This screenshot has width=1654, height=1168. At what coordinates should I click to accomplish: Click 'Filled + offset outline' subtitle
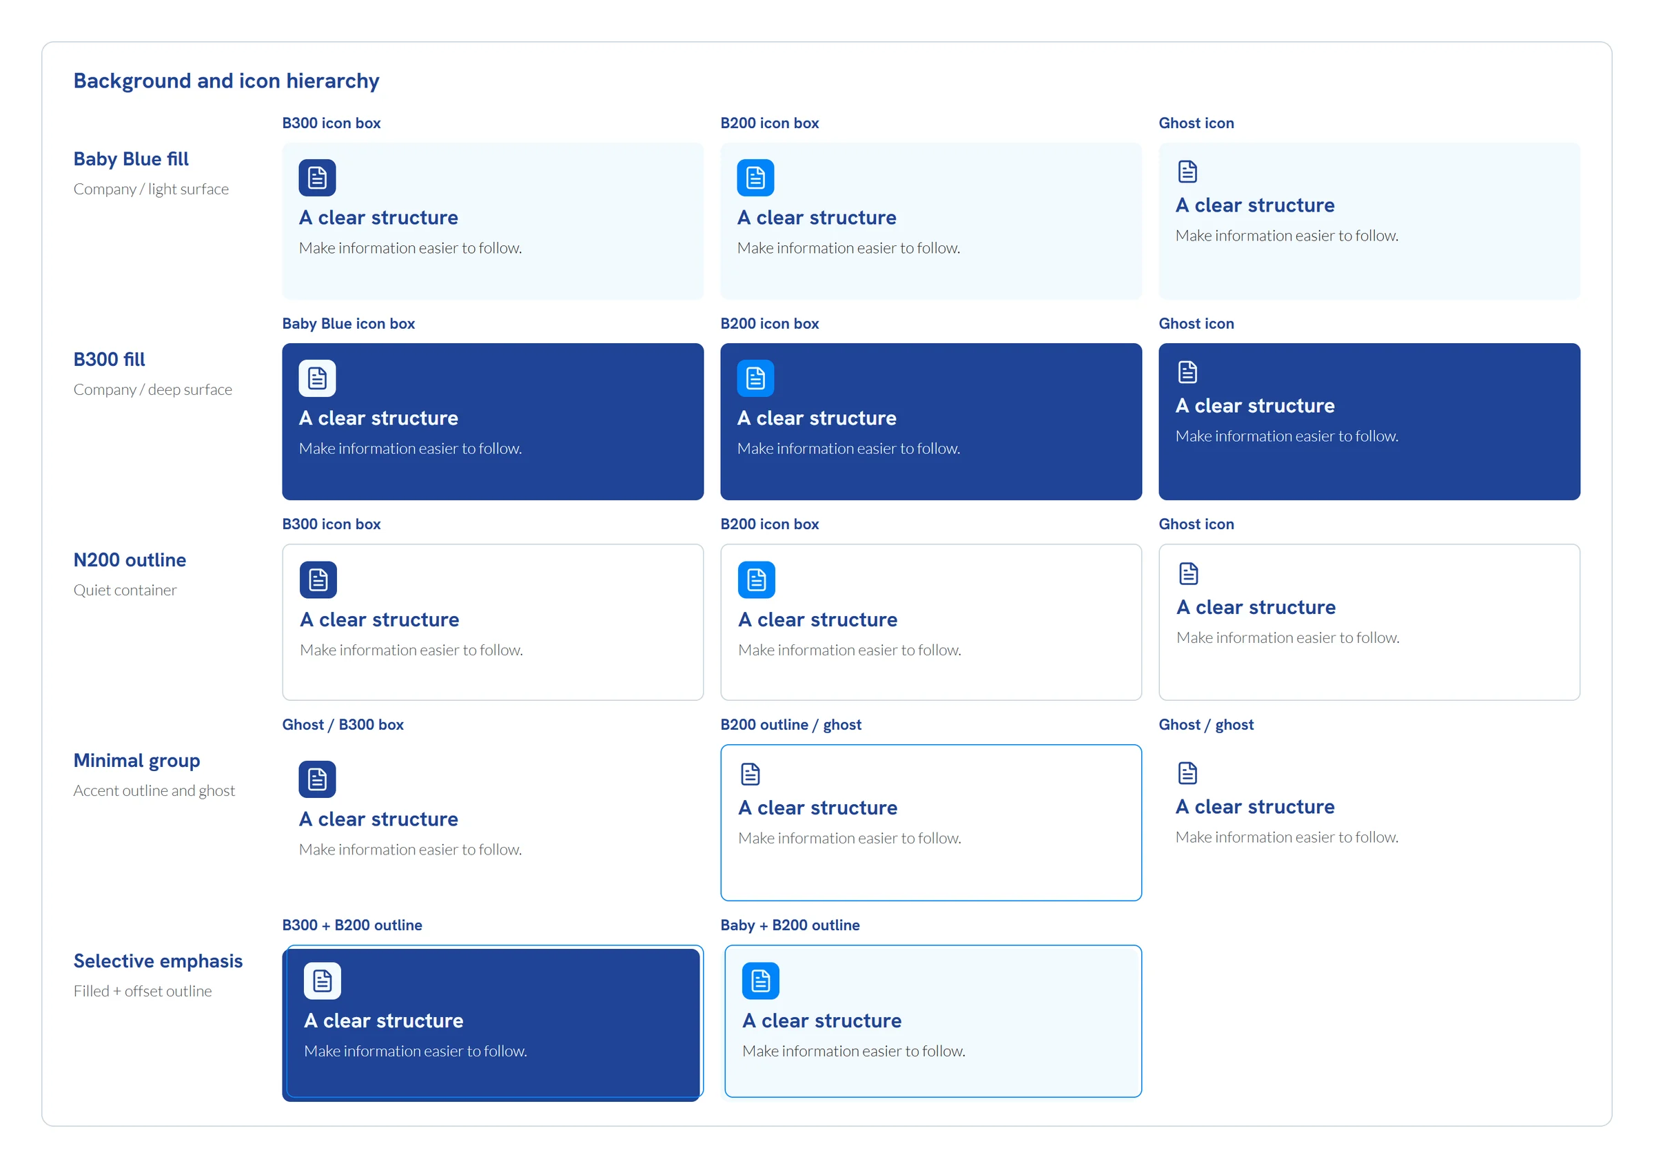point(143,991)
